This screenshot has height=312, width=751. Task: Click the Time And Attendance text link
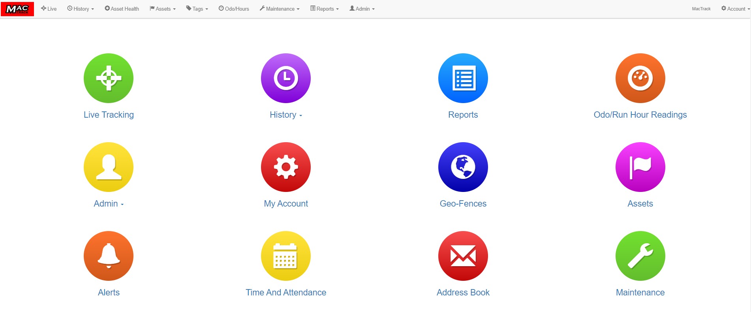[x=286, y=293]
